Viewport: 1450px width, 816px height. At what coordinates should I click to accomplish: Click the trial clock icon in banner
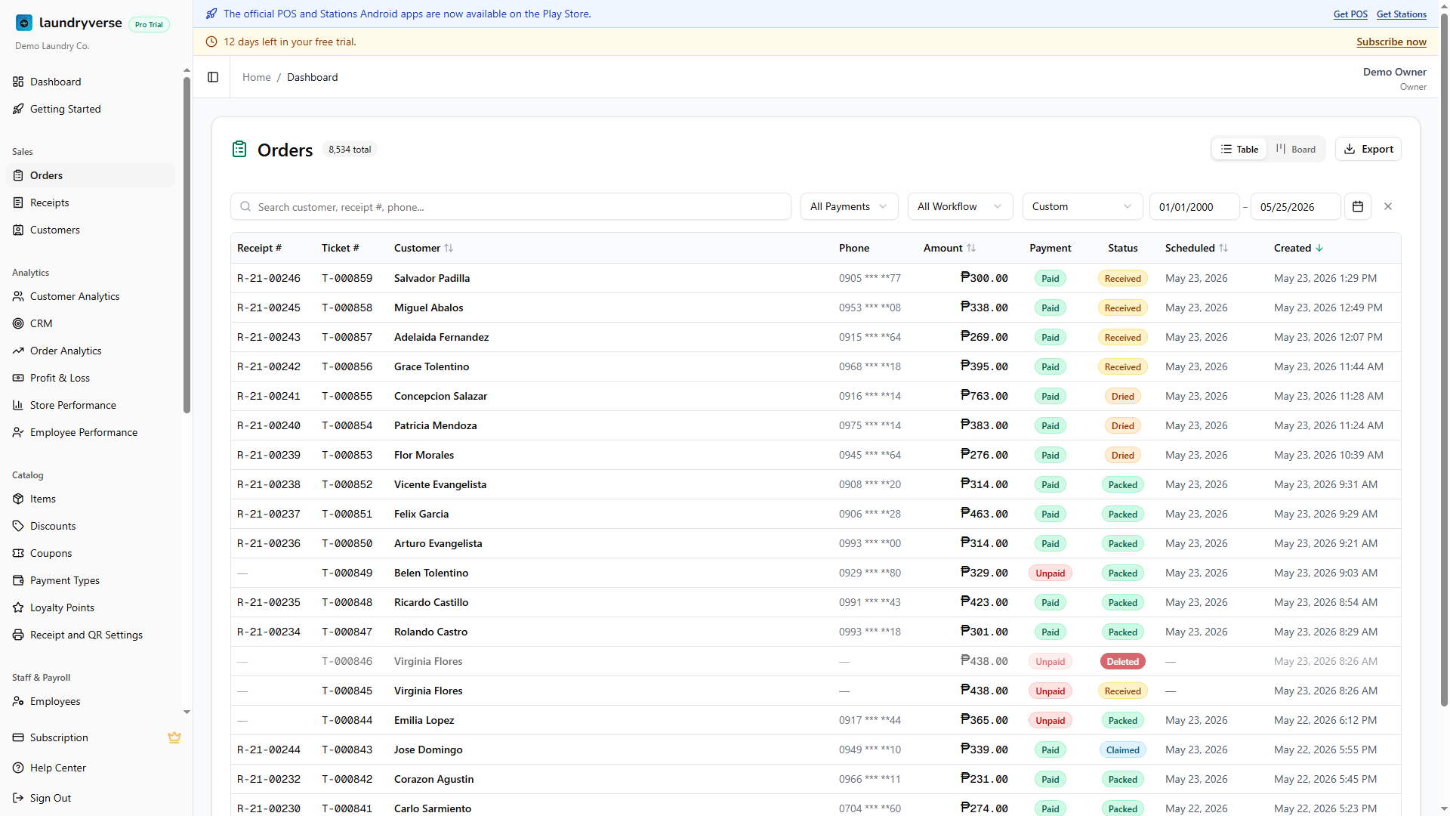click(x=211, y=42)
